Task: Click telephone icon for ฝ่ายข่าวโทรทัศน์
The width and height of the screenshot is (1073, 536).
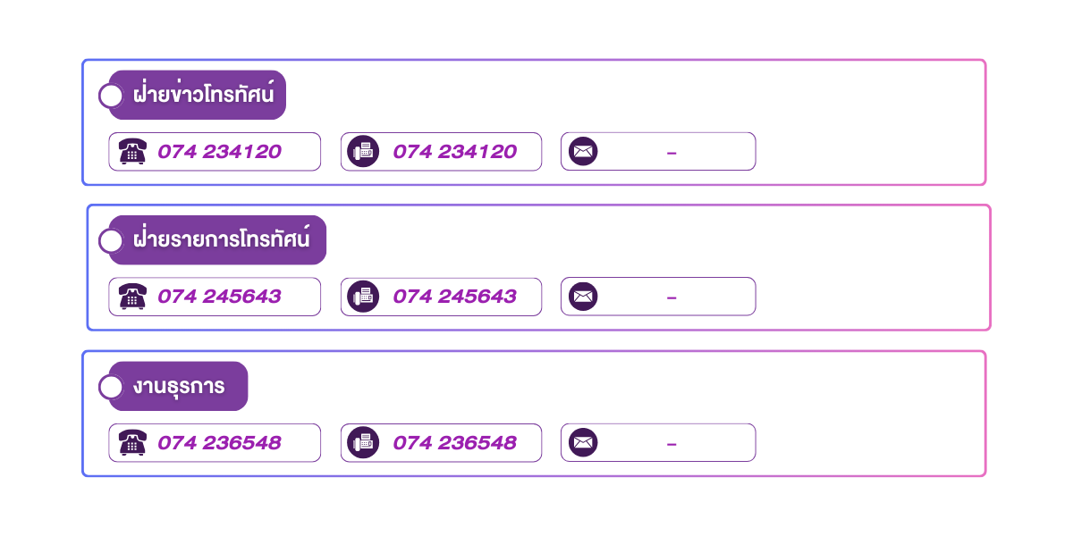Action: pyautogui.click(x=131, y=152)
